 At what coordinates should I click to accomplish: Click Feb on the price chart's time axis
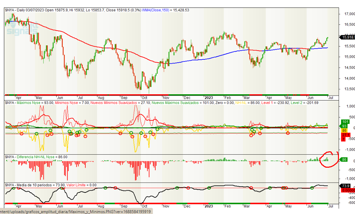[228, 98]
